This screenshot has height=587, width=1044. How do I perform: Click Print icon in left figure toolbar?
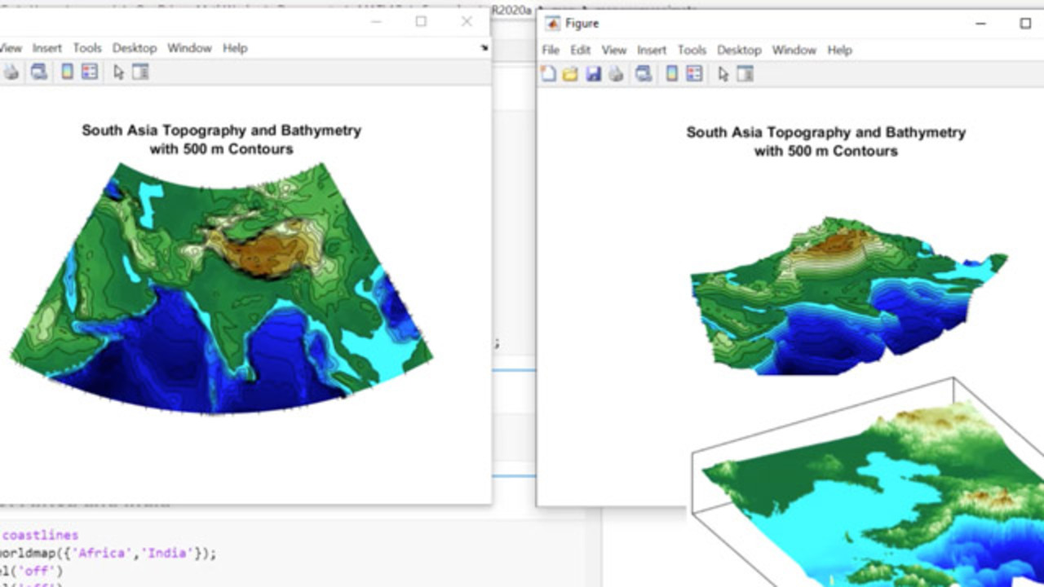pyautogui.click(x=11, y=73)
